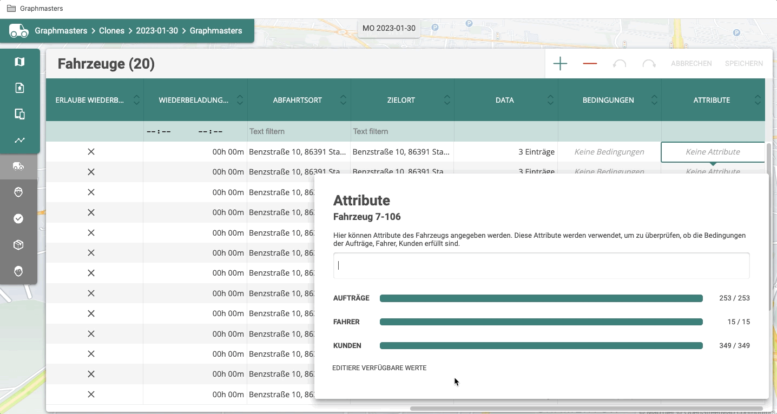The width and height of the screenshot is (777, 414).
Task: Click the Fahrzeuge (20) heading
Action: 106,64
